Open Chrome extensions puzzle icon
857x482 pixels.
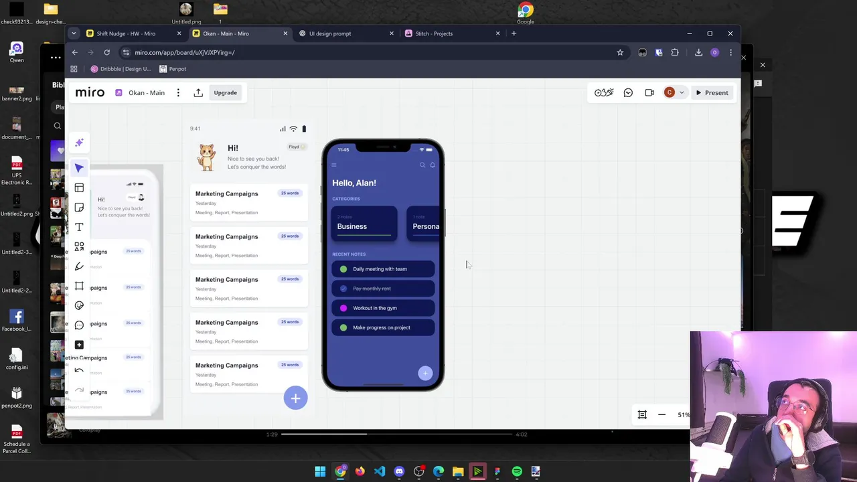pos(675,52)
